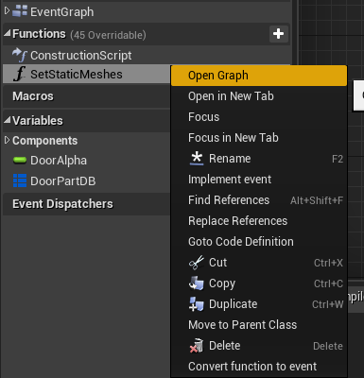Click the green DoorAlpha variable pill icon
Image resolution: width=364 pixels, height=378 pixels.
(x=20, y=161)
